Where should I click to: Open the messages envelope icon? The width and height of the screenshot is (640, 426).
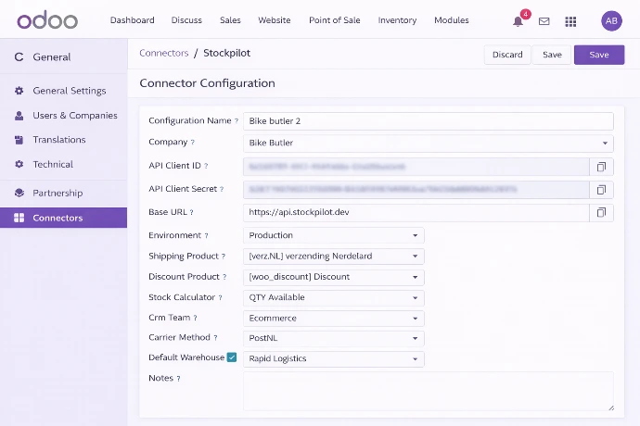(544, 21)
